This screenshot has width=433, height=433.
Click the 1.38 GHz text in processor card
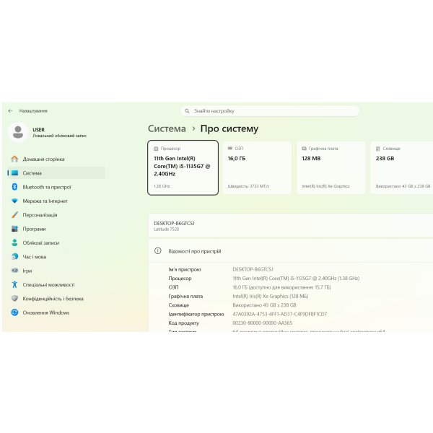click(162, 186)
